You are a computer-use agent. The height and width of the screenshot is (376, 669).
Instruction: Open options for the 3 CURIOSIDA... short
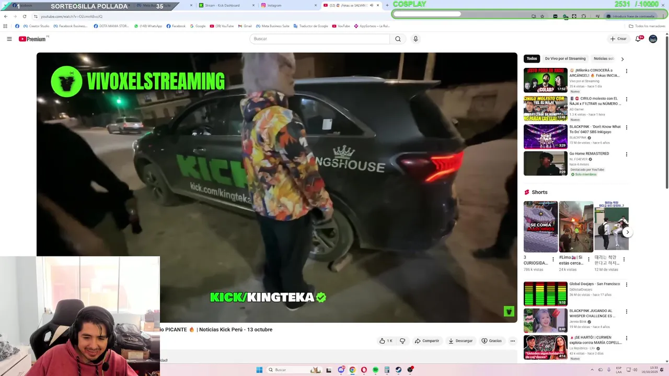(553, 259)
